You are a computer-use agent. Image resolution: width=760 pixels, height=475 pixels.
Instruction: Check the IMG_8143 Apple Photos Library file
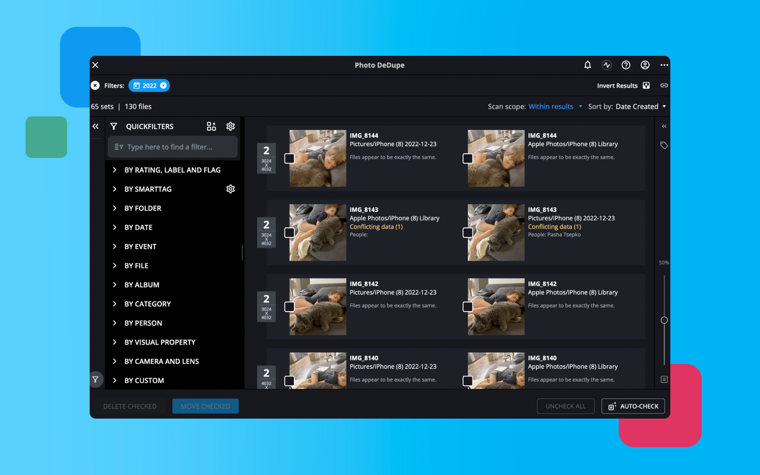pos(289,233)
